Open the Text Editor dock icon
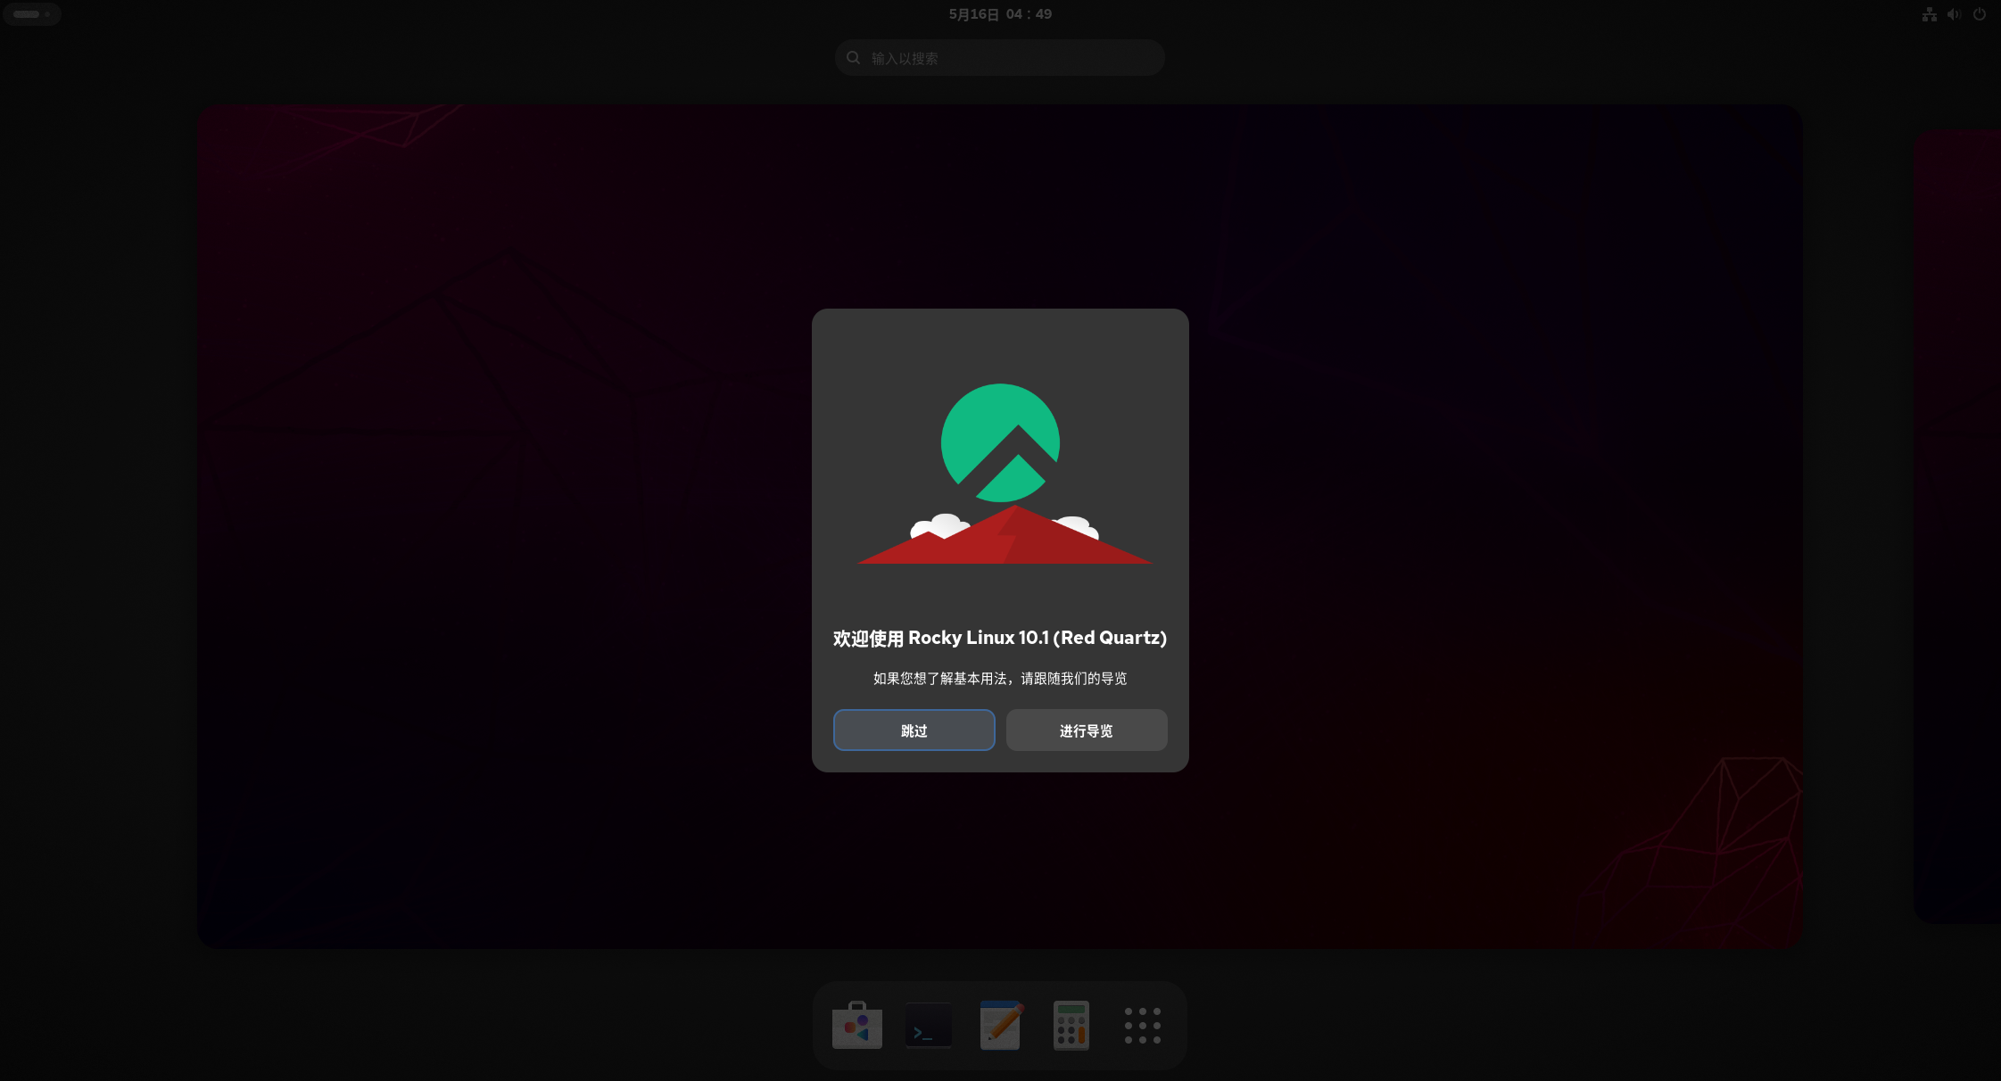The width and height of the screenshot is (2001, 1081). click(x=1000, y=1025)
